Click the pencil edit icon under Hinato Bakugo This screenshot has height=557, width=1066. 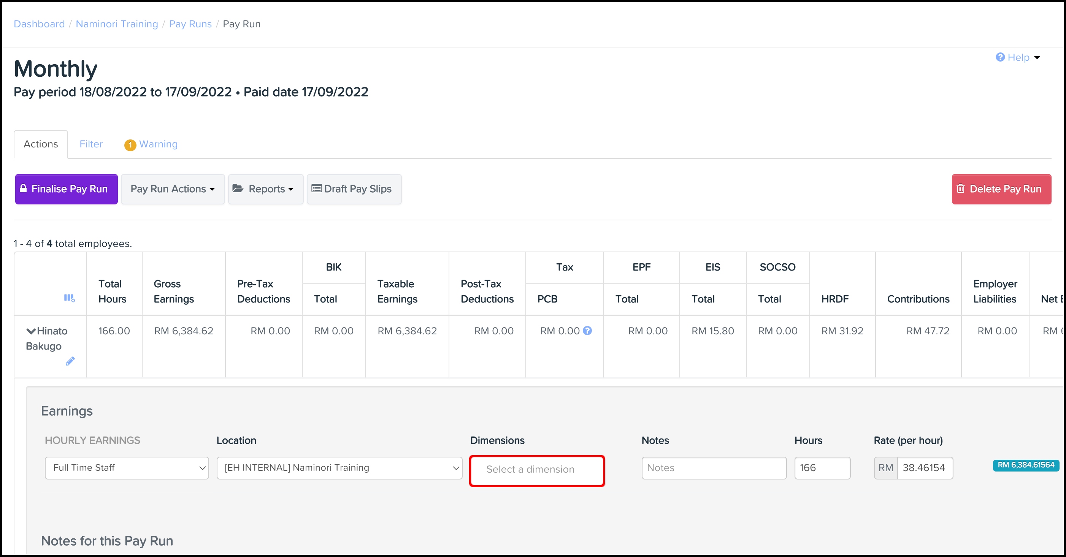pyautogui.click(x=70, y=361)
